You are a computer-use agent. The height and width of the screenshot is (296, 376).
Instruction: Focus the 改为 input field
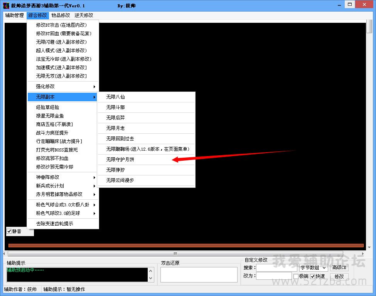tap(274, 276)
